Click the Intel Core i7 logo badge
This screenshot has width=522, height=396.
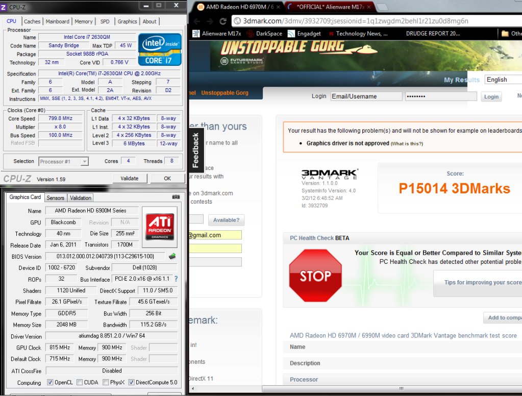pyautogui.click(x=160, y=49)
